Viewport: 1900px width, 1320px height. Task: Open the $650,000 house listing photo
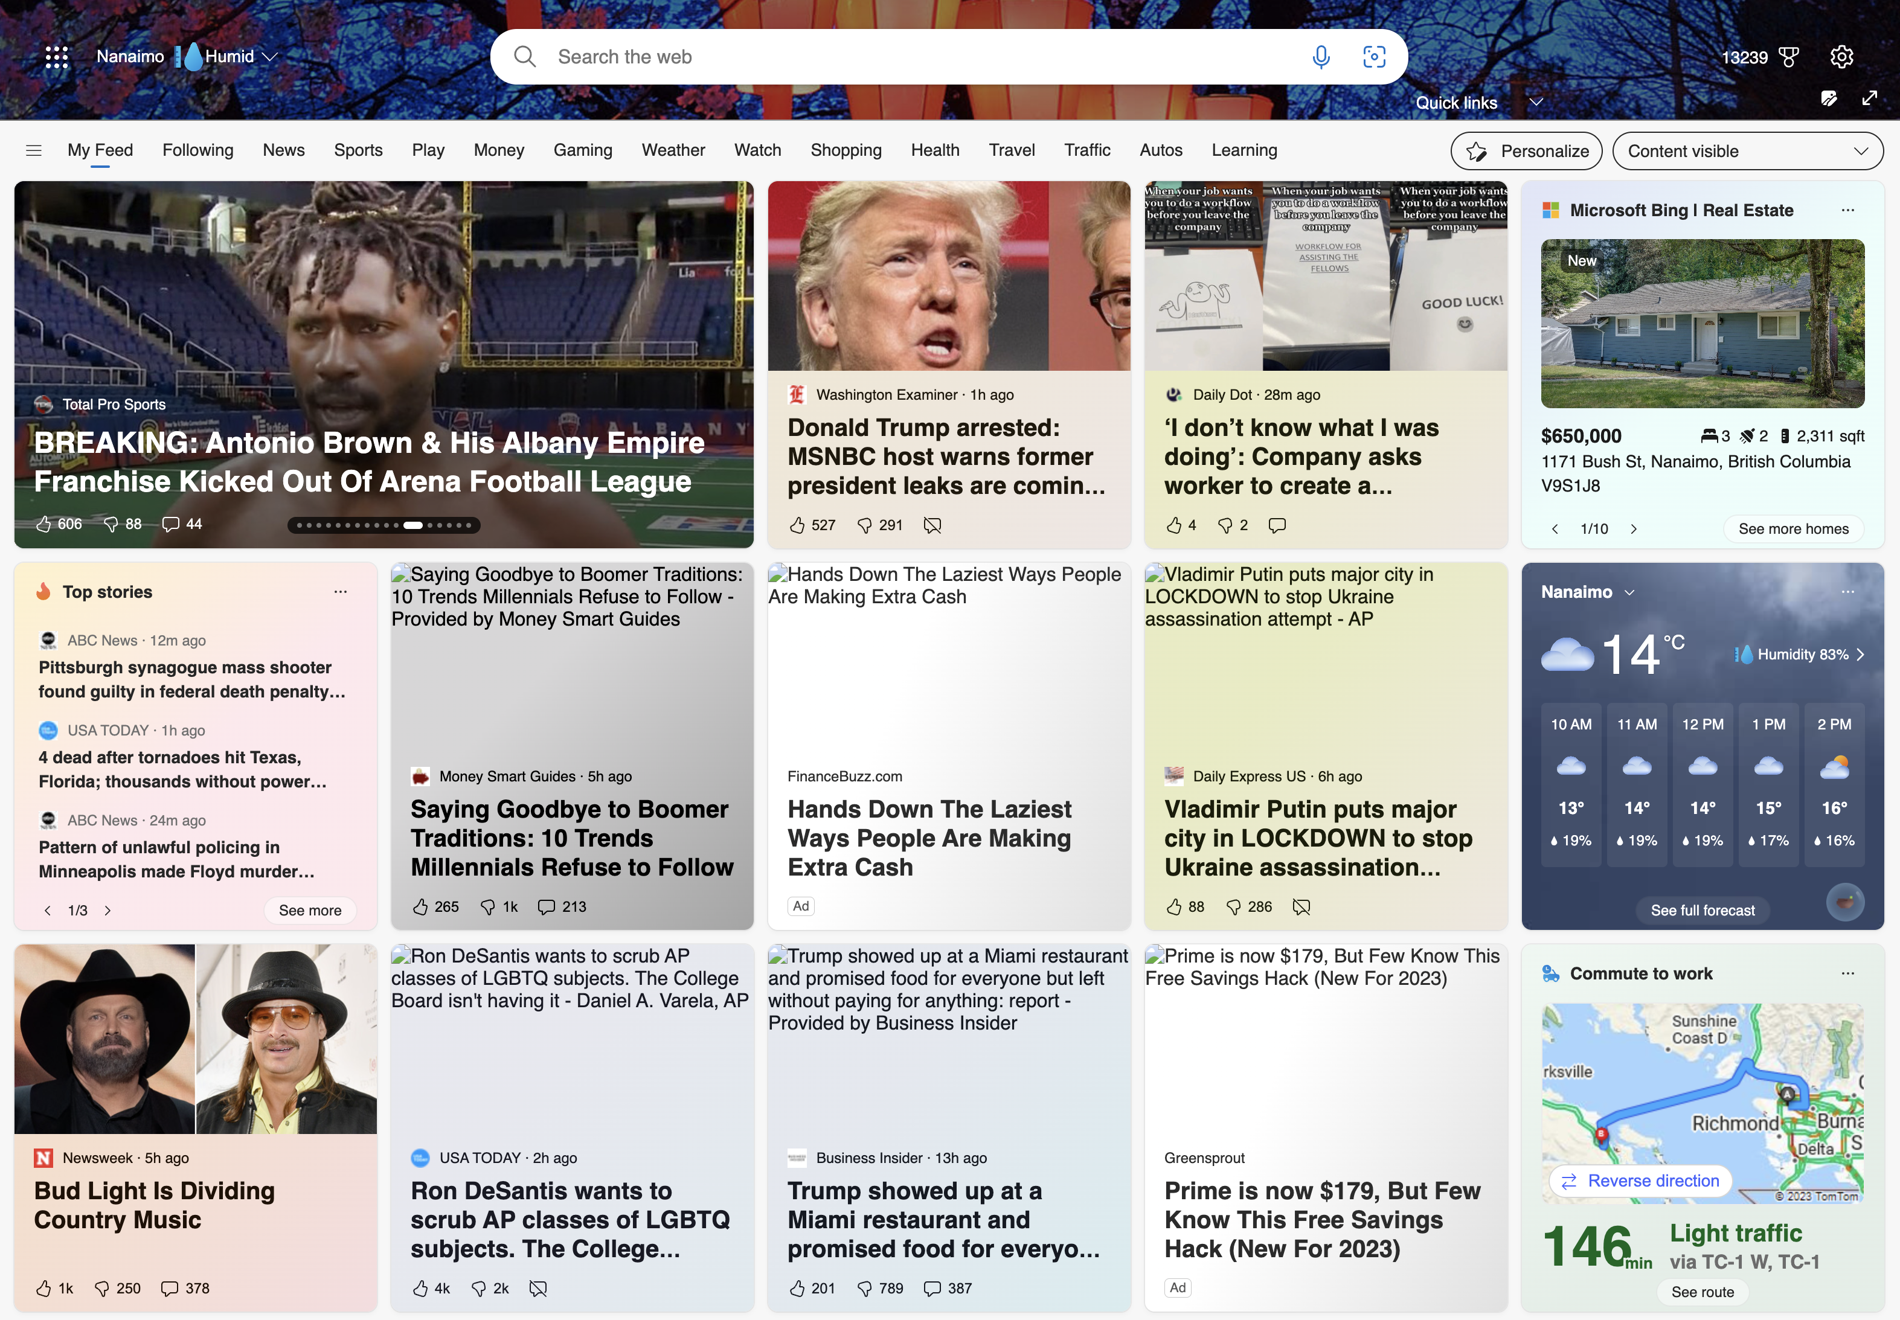pos(1703,324)
